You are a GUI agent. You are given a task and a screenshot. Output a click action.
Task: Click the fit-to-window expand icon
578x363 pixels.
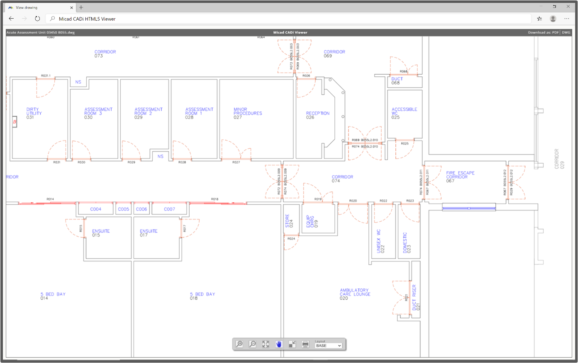tap(266, 344)
